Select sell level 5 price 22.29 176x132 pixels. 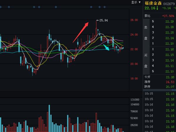(170, 21)
